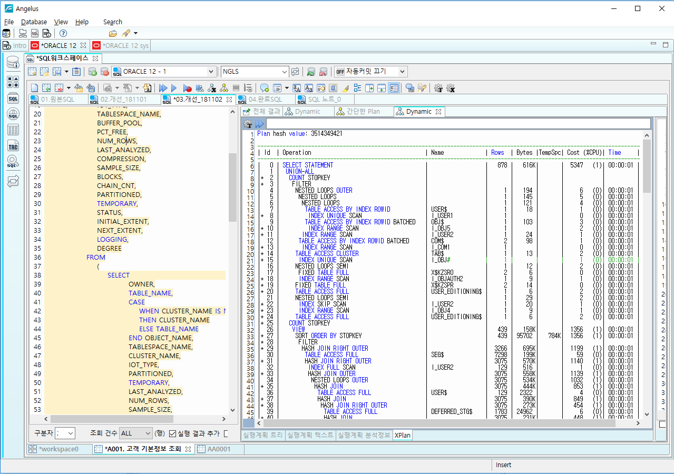Viewport: 674px width, 474px height.
Task: Click the new blank document icon
Action: click(35, 88)
